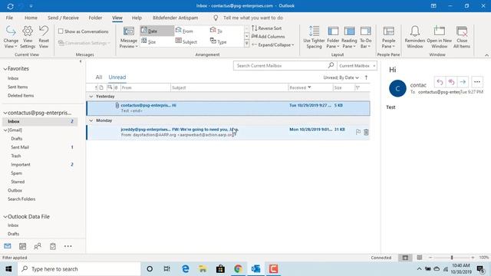
Task: Click the Reset View button
Action: click(x=44, y=38)
